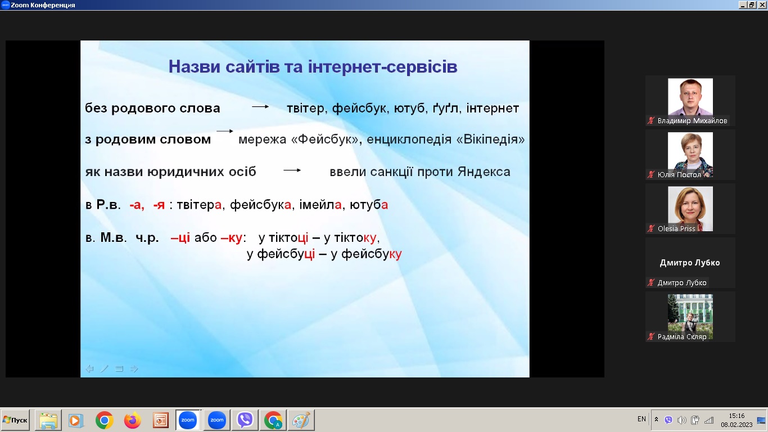Click the slide text "у фейсбуці – у фейсбуку"

(324, 254)
